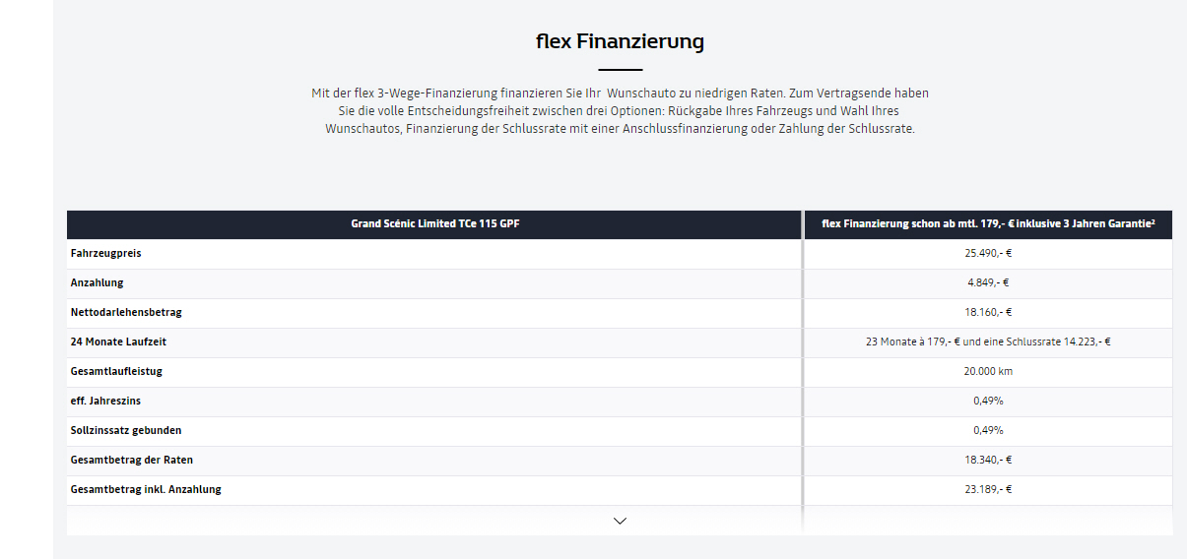Expand table with the down chevron
1187x559 pixels.
coord(620,521)
